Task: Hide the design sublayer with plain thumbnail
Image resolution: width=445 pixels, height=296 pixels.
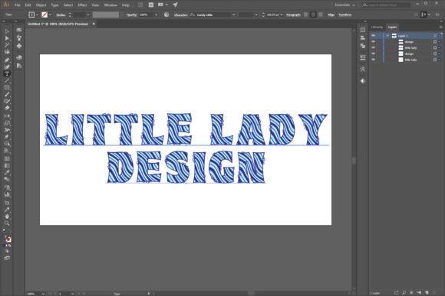Action: pos(373,54)
